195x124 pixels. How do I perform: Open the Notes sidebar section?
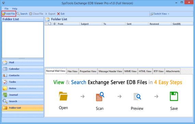pos(23,88)
